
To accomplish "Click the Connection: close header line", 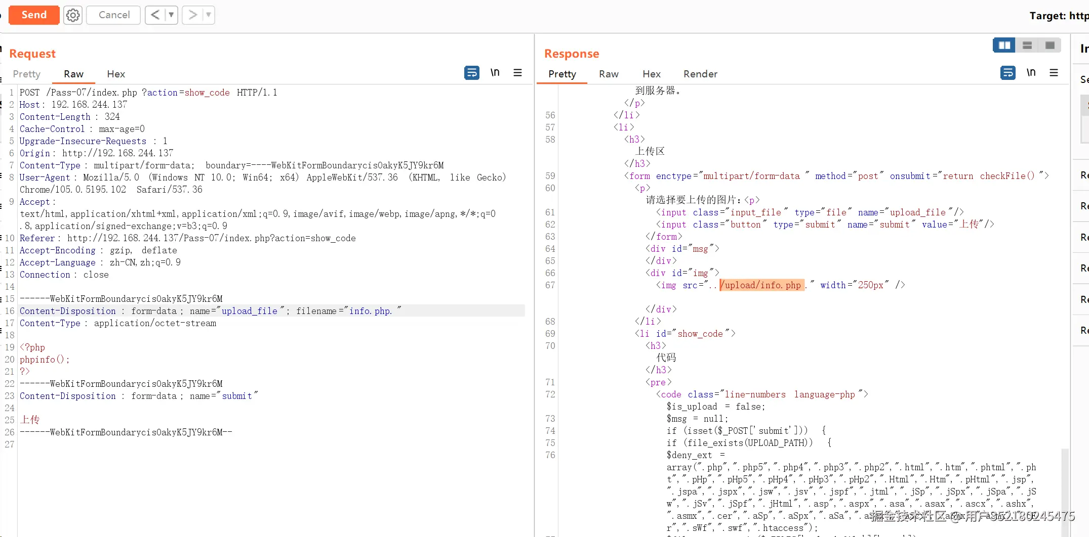I will [64, 275].
